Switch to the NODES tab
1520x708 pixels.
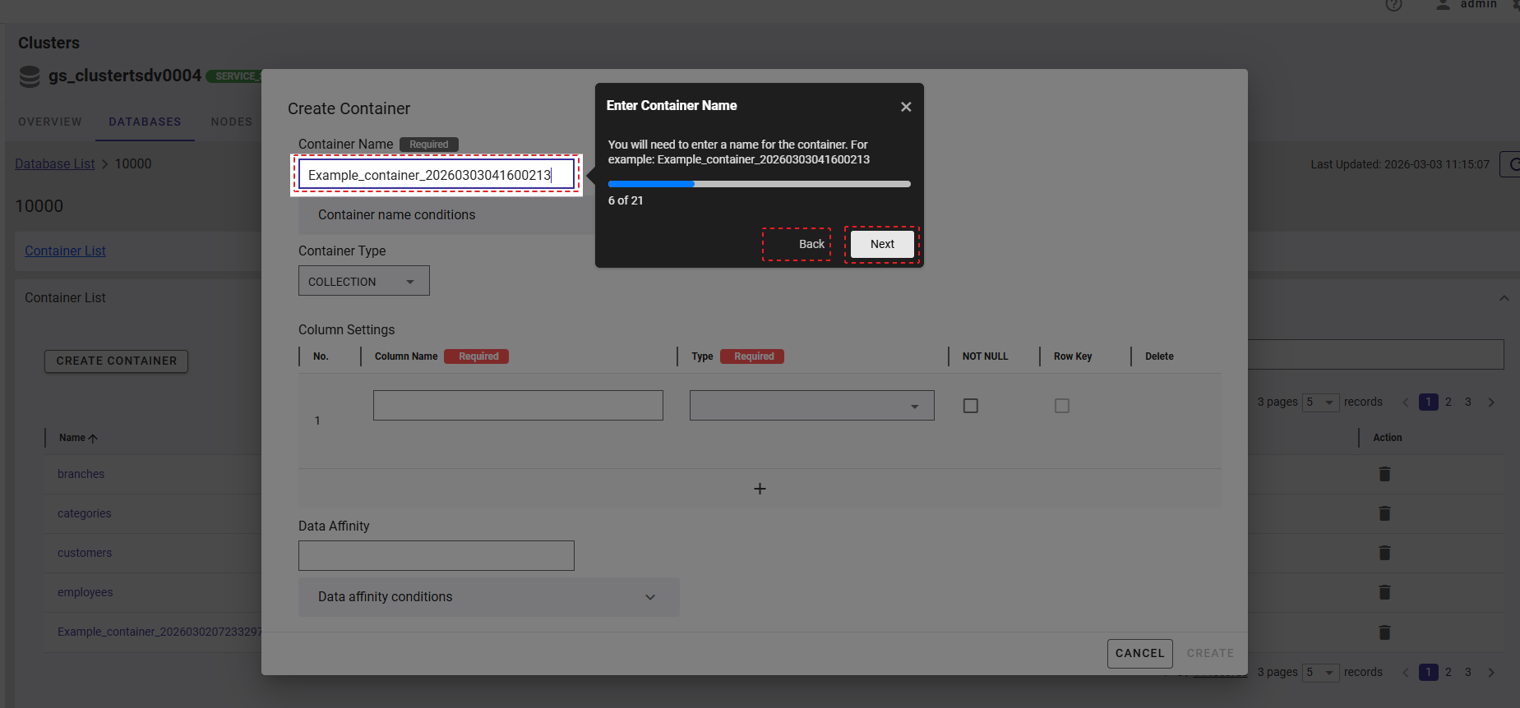231,122
